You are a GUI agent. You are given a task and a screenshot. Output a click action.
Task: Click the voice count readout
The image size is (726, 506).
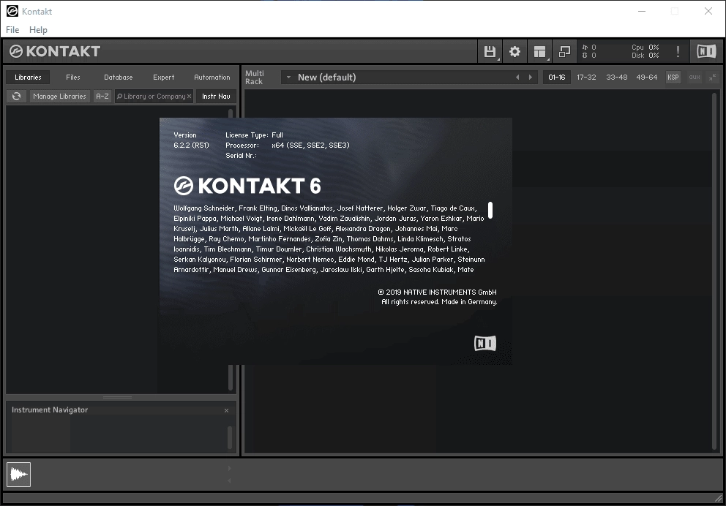click(589, 48)
